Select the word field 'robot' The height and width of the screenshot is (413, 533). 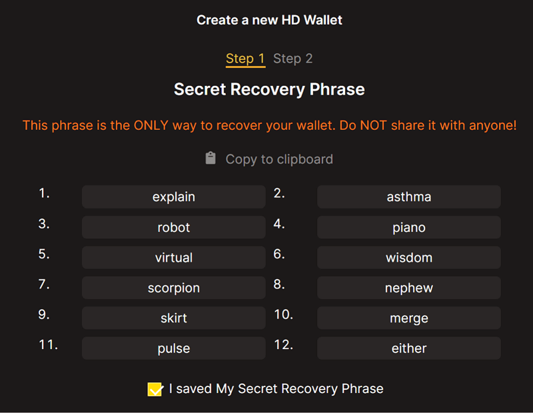pyautogui.click(x=174, y=227)
